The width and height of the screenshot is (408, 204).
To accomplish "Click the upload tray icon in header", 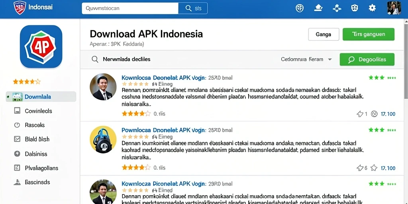I will pos(318,8).
